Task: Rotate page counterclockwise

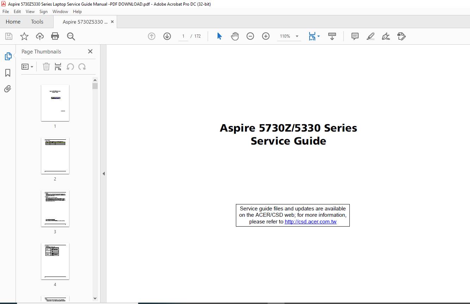Action: [x=70, y=66]
